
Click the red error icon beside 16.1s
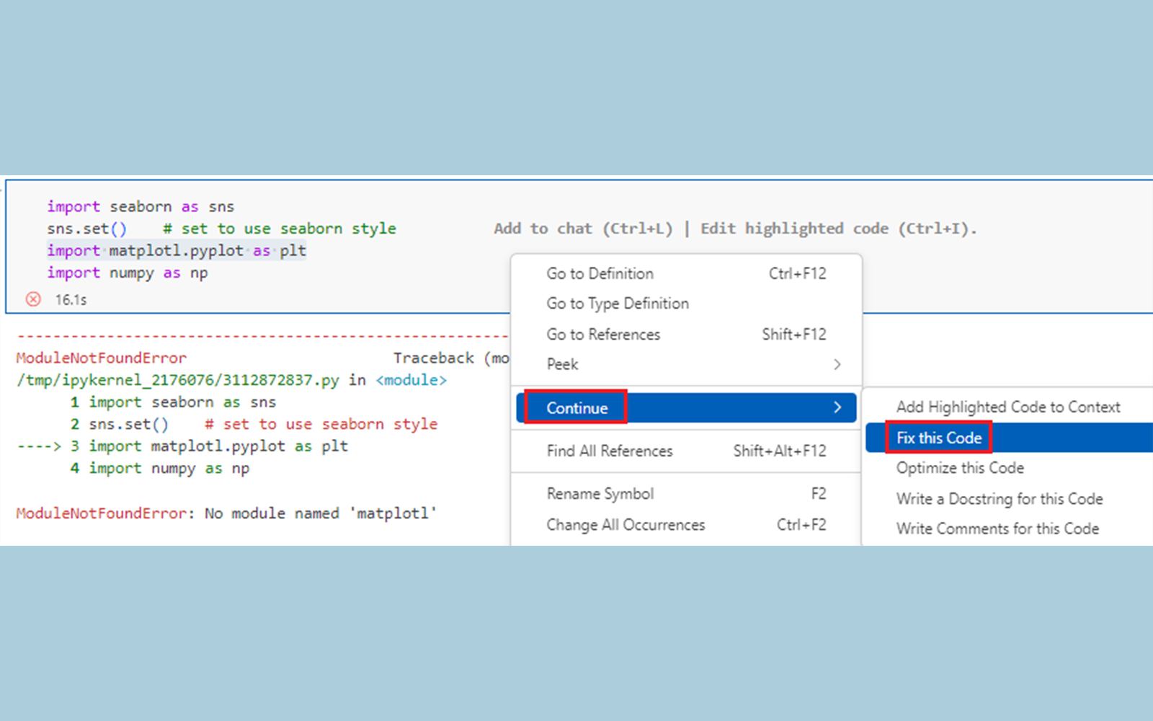tap(33, 299)
